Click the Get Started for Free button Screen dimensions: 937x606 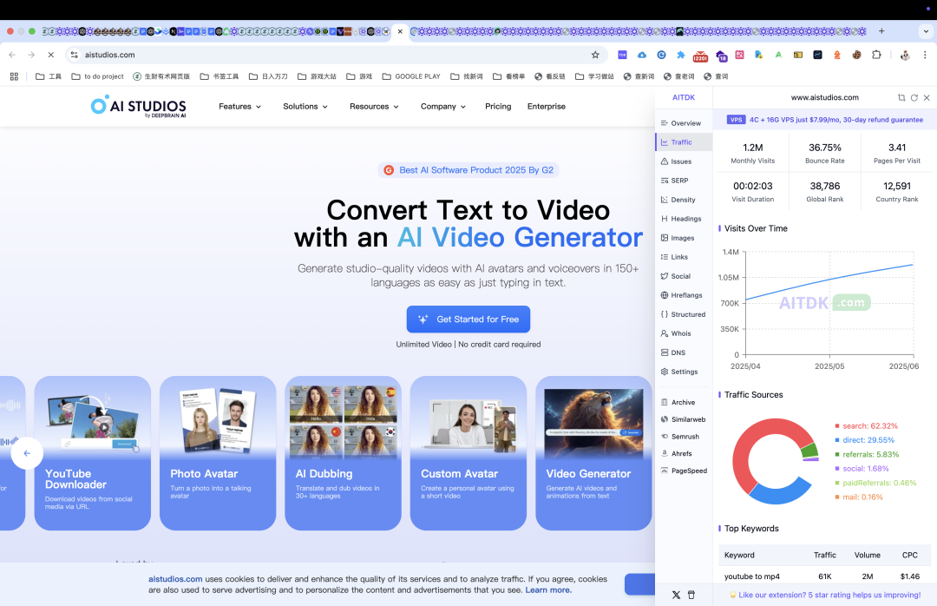pos(468,319)
